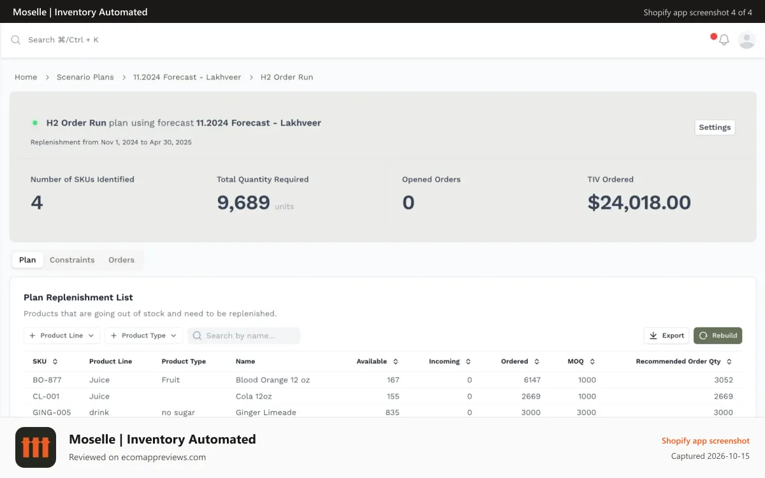Click Name column header
The image size is (765, 478).
coord(245,361)
